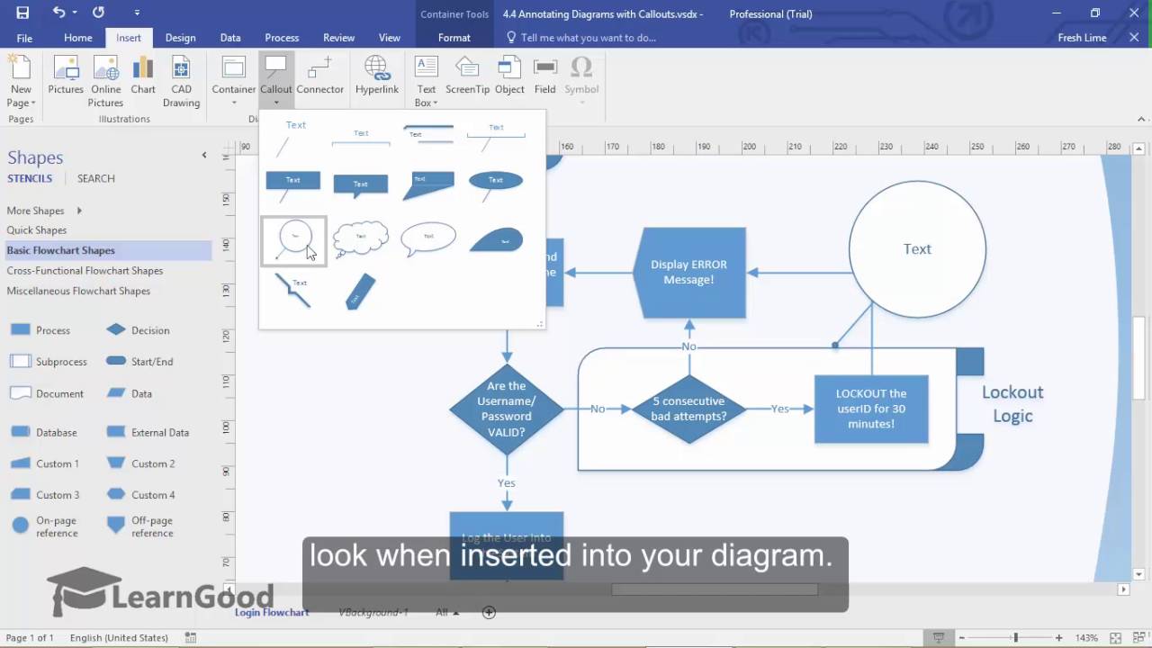Select the zigzag line callout style

[293, 292]
